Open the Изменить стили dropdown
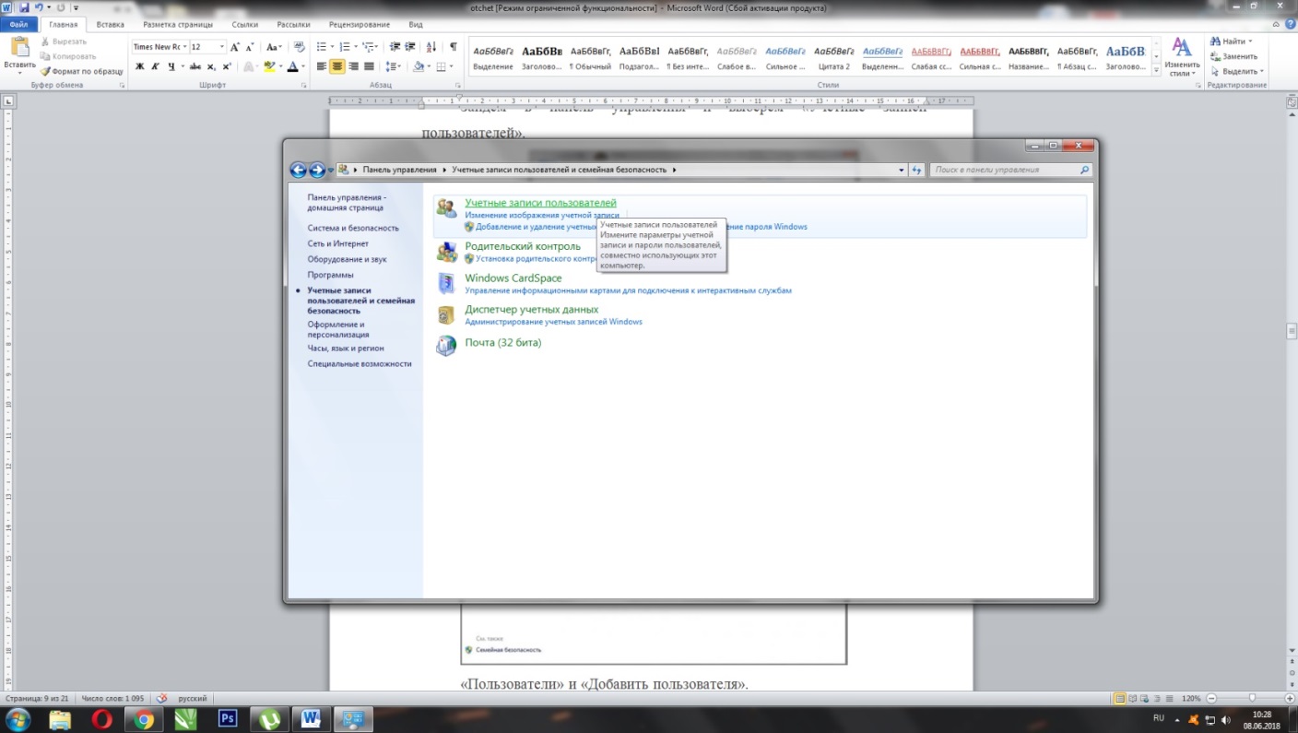Image resolution: width=1298 pixels, height=733 pixels. tap(1181, 57)
